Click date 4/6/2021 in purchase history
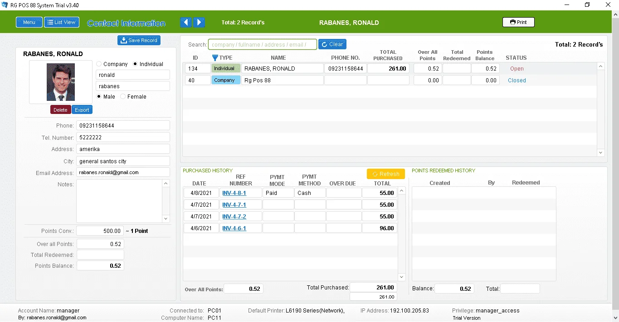 tap(201, 228)
